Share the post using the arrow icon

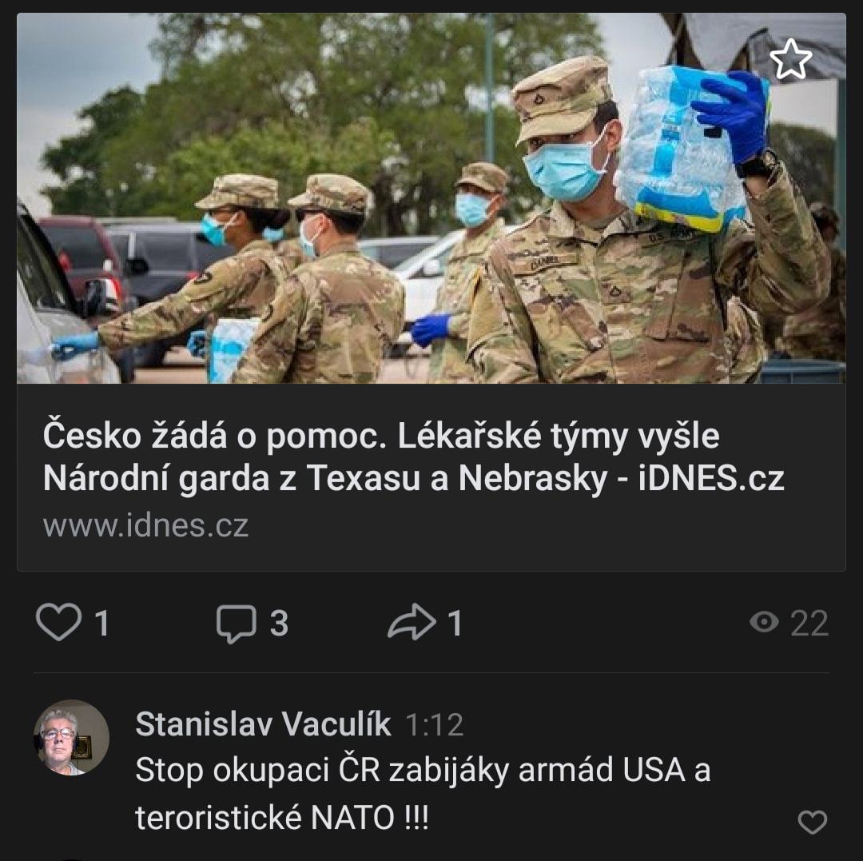412,622
